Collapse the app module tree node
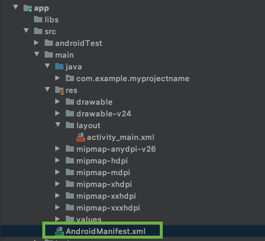The width and height of the screenshot is (265, 241). click(x=16, y=7)
